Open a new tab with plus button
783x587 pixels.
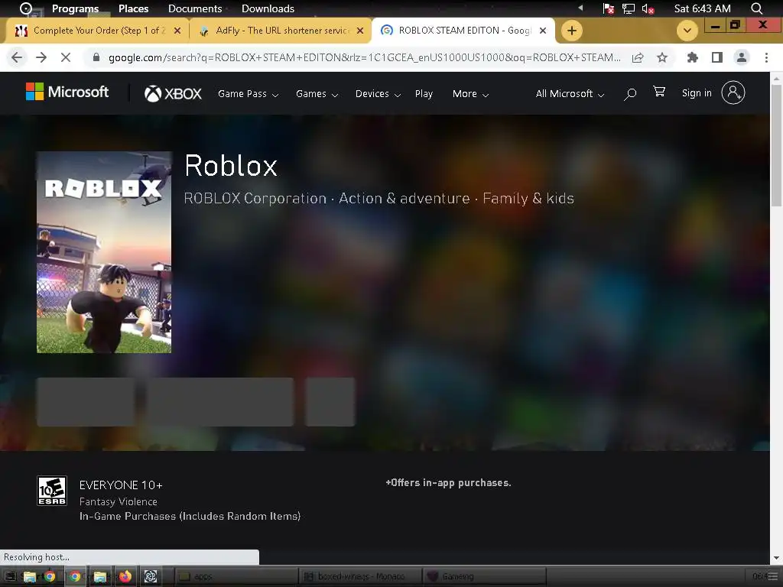click(572, 31)
